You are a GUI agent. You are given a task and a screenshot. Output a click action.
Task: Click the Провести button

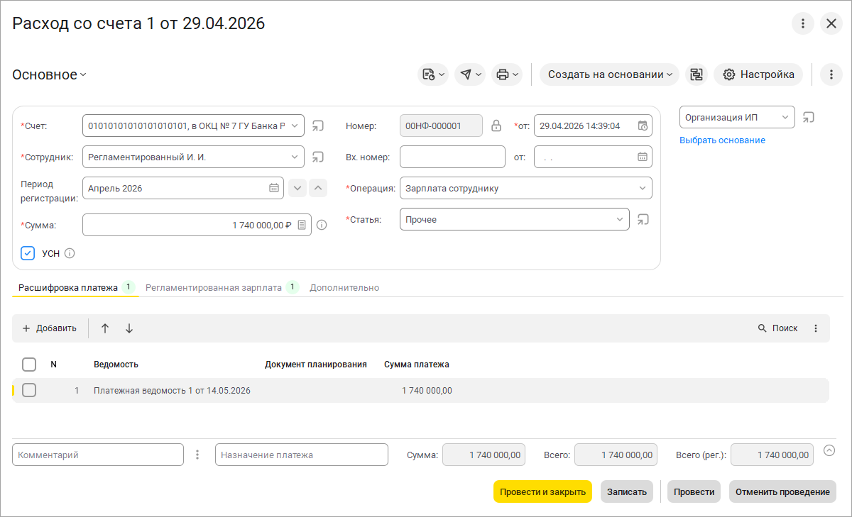[x=694, y=491]
